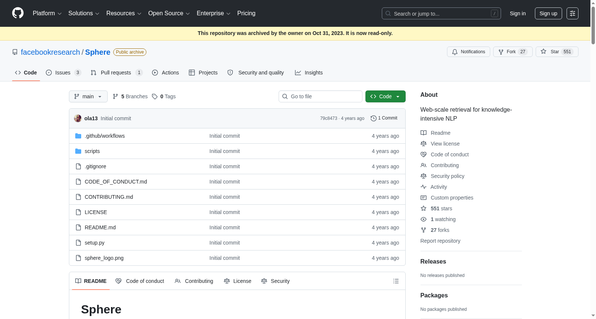Open the CODE_OF_CONDUCT.md file

[x=116, y=182]
